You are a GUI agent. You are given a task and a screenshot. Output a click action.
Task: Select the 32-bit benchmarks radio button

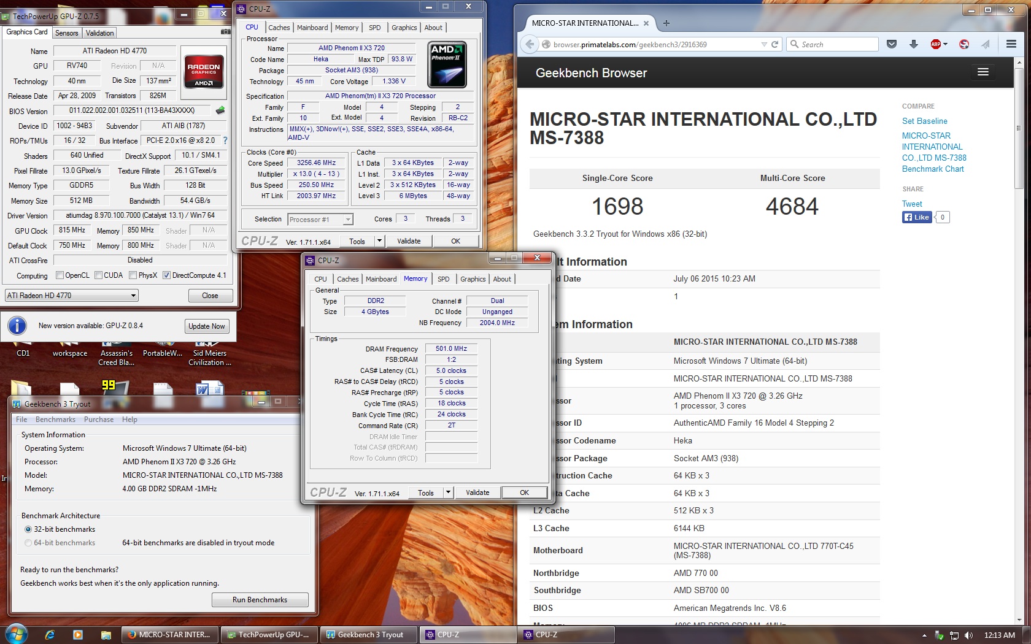(28, 529)
